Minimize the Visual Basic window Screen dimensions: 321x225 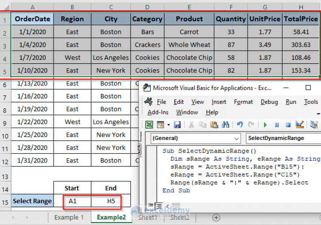click(x=286, y=88)
